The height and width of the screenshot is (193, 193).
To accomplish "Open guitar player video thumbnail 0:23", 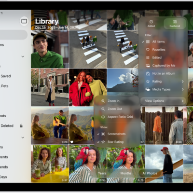I will pos(50,125).
